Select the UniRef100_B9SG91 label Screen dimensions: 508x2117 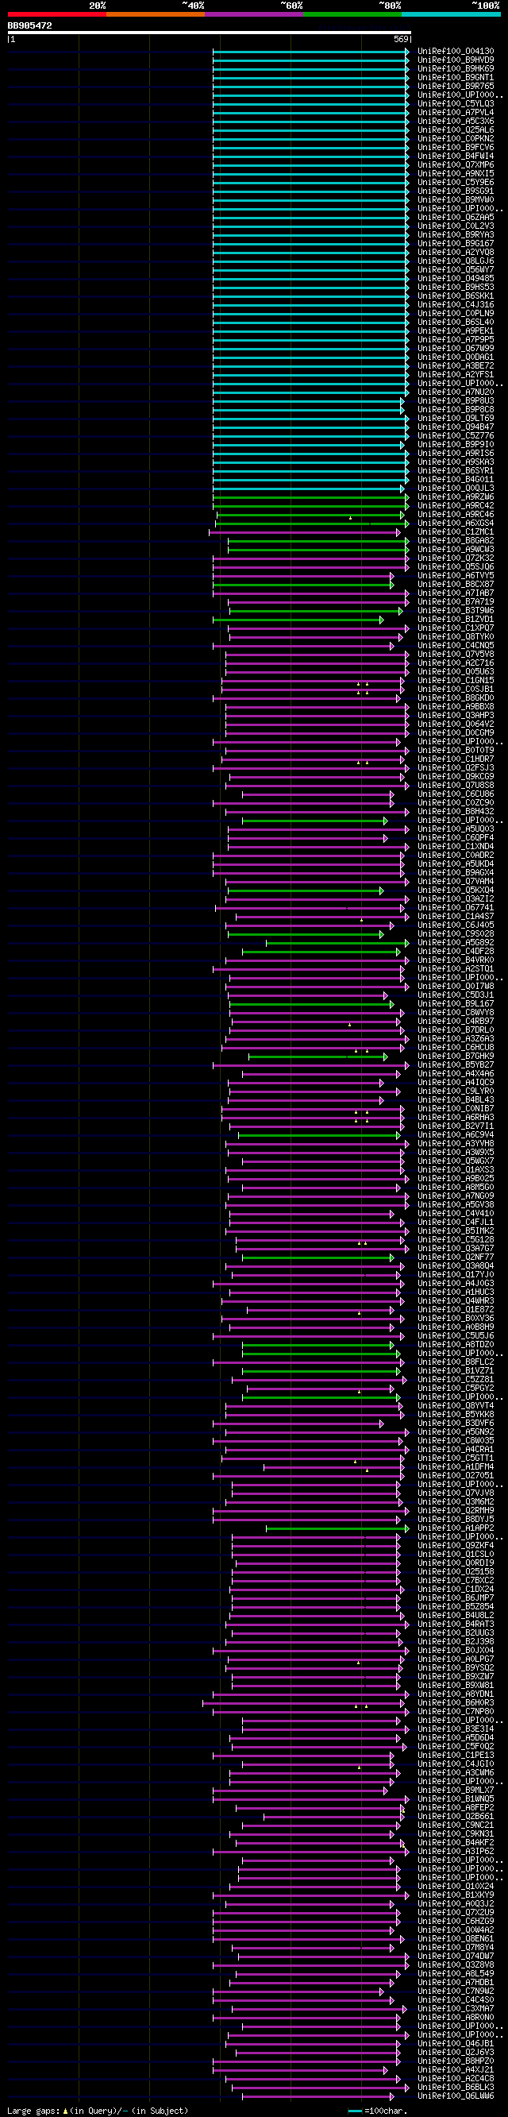click(456, 191)
